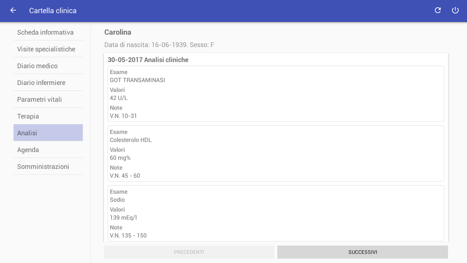Select the Colesterolo HDL exam card

tap(276, 154)
